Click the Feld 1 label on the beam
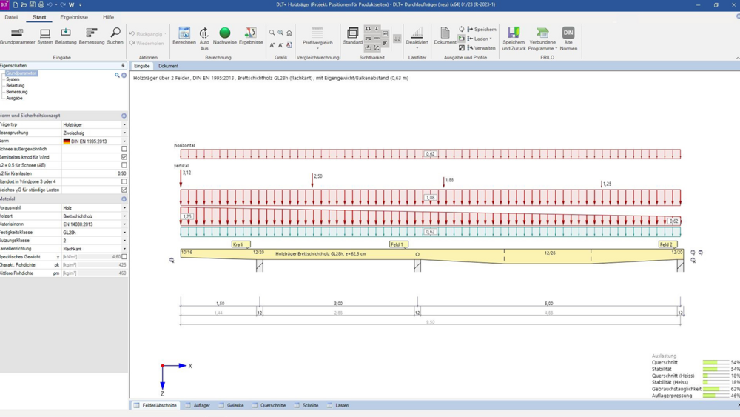This screenshot has height=417, width=740. (x=398, y=244)
